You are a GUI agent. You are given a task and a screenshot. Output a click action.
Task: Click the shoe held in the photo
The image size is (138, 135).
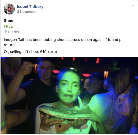pos(65,113)
